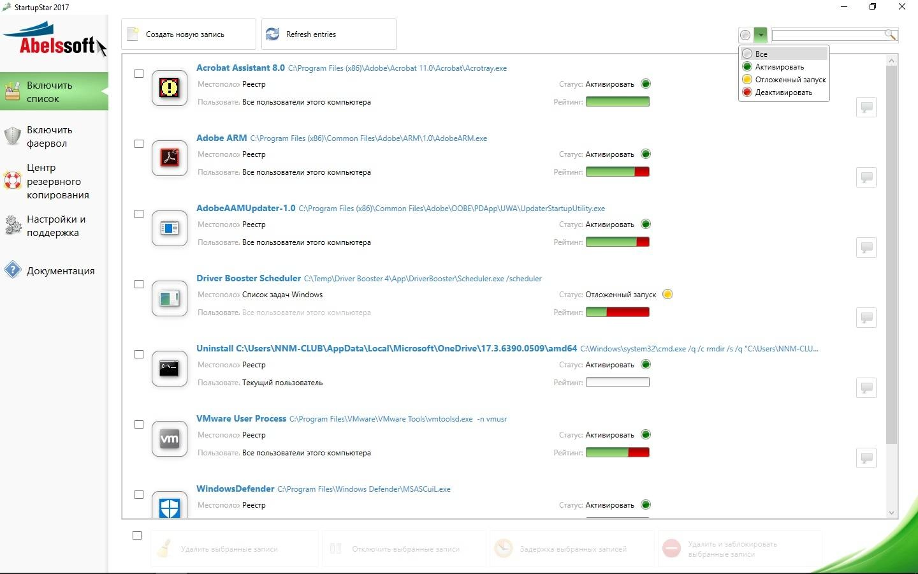Screen dimensions: 918x574
Task: Click green status indicator of WindowsDefender
Action: [x=646, y=504]
